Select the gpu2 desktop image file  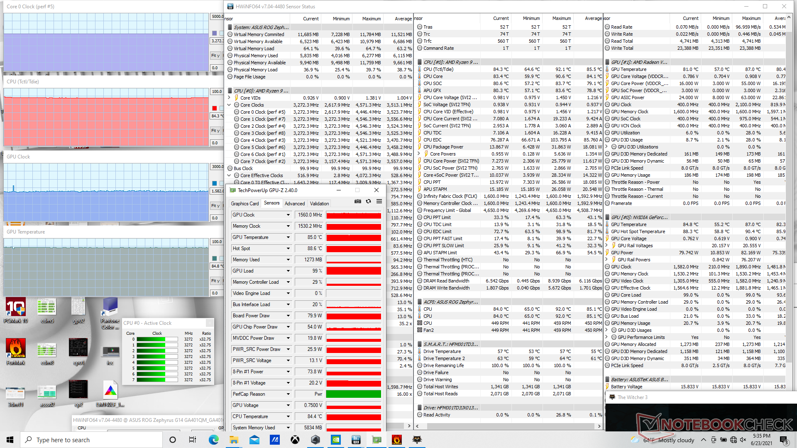(x=78, y=310)
